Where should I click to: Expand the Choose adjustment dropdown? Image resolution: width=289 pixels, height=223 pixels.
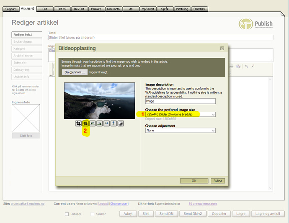coord(180,131)
